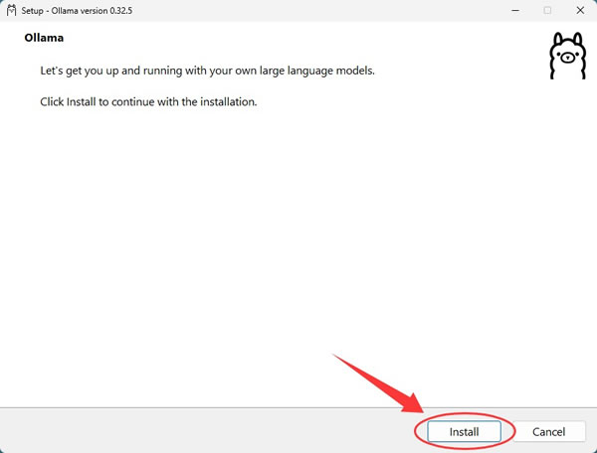Screen dimensions: 597x453
Task: Minimize the Ollama setup window
Action: pyautogui.click(x=515, y=10)
